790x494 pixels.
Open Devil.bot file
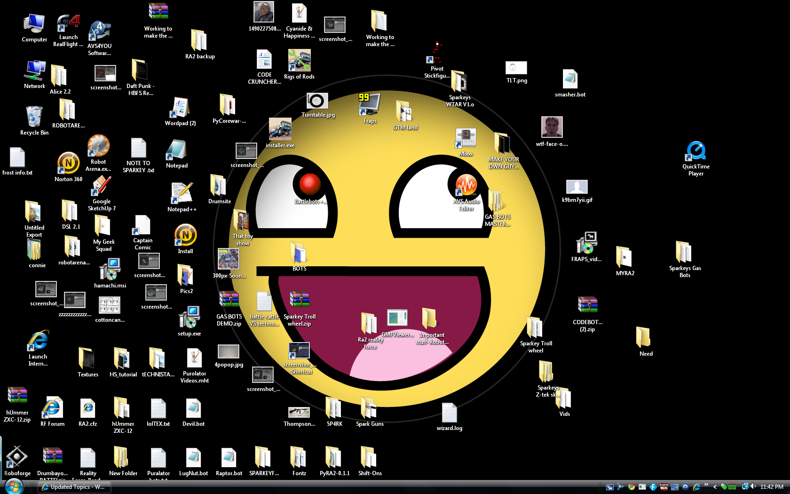[x=193, y=412]
